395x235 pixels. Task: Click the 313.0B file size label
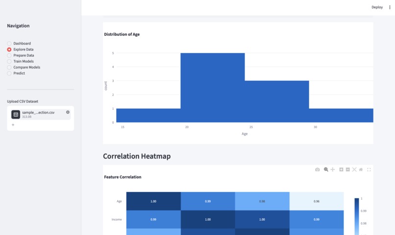(x=26, y=117)
